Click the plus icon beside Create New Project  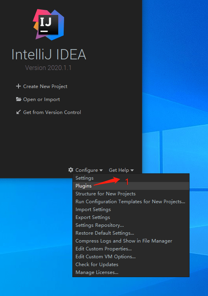point(18,86)
